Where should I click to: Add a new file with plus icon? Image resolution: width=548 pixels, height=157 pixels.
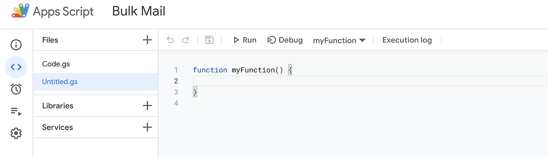[147, 40]
